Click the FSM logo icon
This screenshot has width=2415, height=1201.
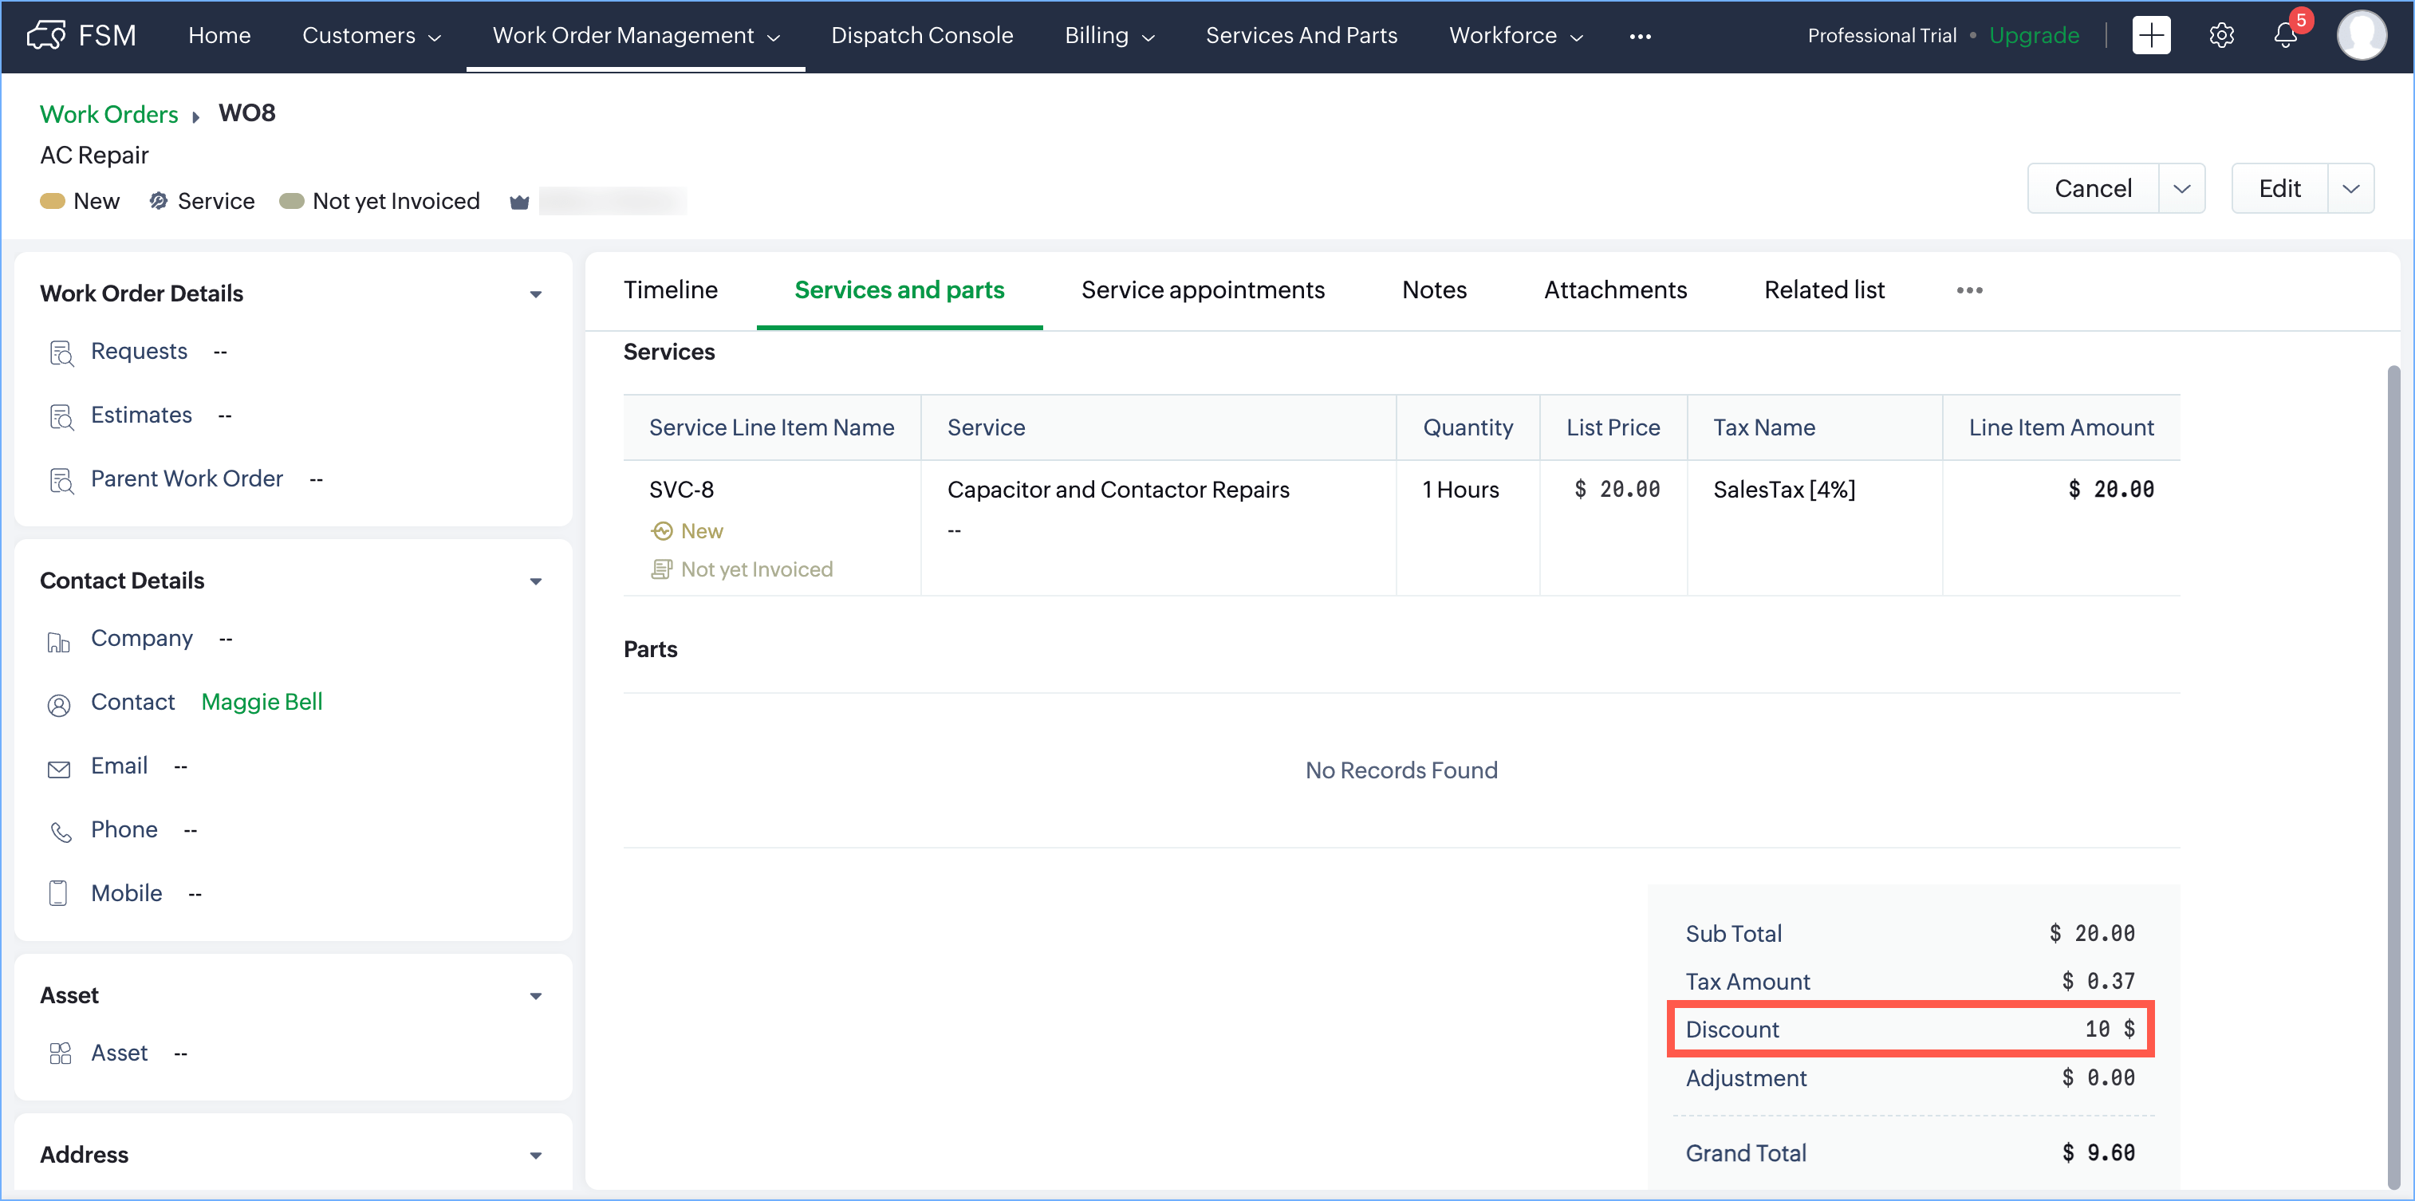click(46, 36)
